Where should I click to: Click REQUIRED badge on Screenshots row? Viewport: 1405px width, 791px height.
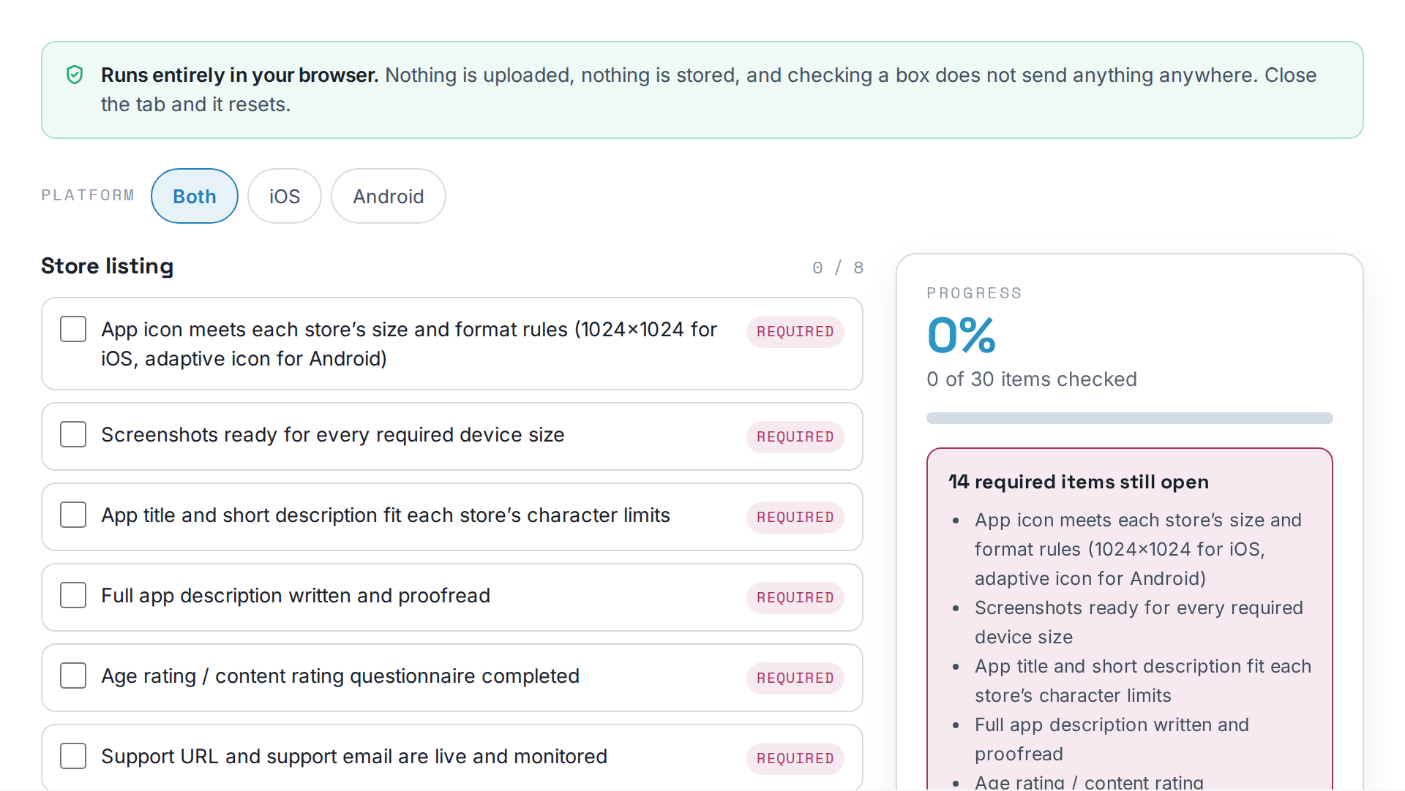point(795,436)
